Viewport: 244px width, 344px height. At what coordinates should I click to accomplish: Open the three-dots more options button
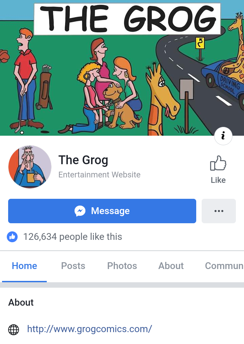(219, 211)
